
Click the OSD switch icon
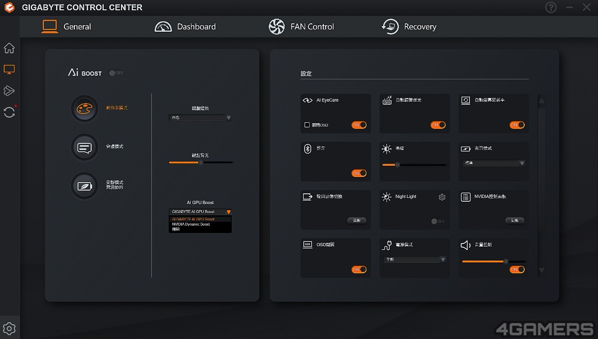pyautogui.click(x=307, y=245)
